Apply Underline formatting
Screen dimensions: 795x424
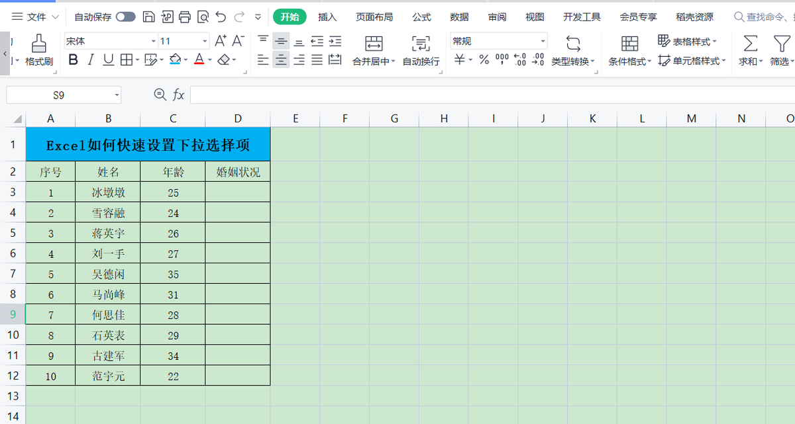pos(108,60)
